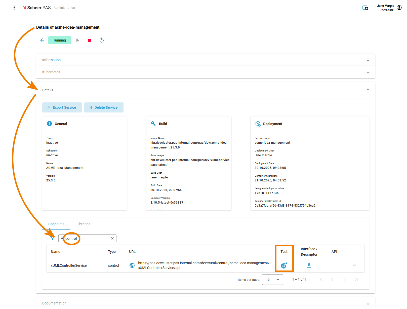Switch to the Libraries tab
407x309 pixels.
[x=83, y=224]
